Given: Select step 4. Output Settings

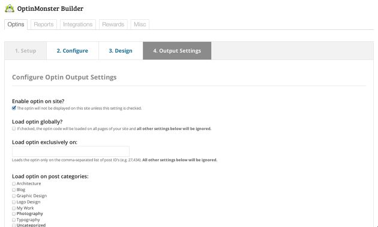Looking at the screenshot, I should (x=177, y=51).
